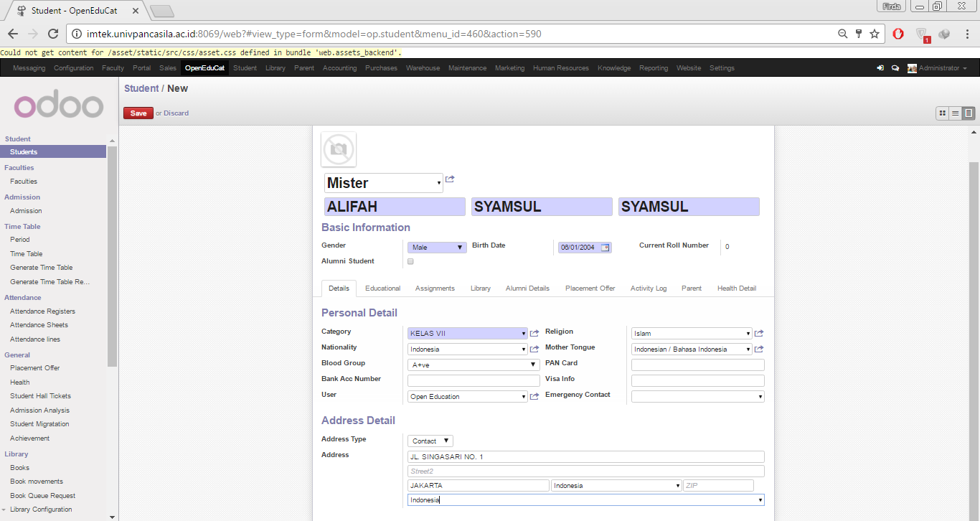Image resolution: width=980 pixels, height=521 pixels.
Task: Open the conversations chat icon
Action: coord(895,68)
